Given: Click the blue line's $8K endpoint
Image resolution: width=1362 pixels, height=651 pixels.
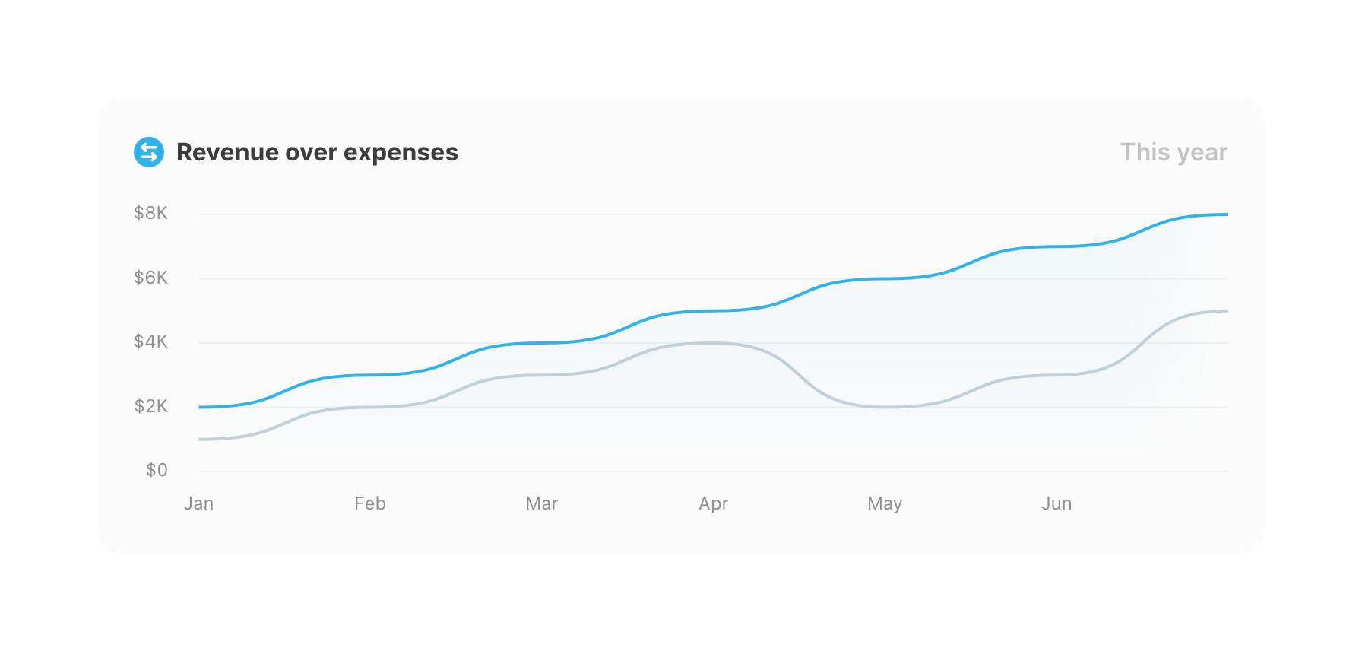Looking at the screenshot, I should pos(1225,214).
